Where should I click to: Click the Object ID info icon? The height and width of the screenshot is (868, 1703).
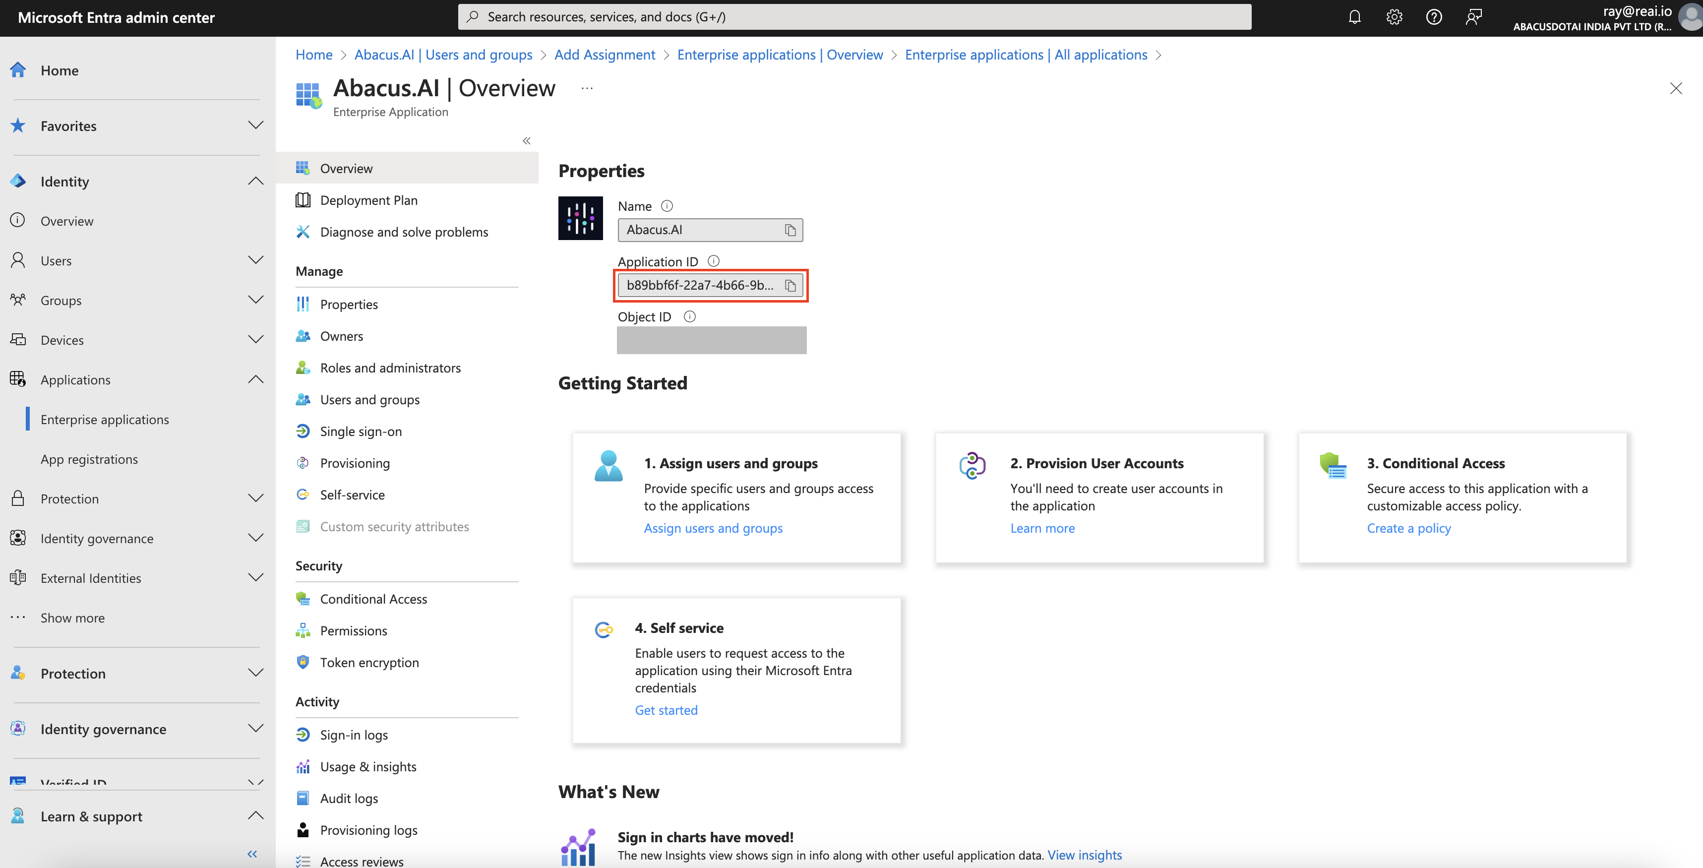[689, 316]
